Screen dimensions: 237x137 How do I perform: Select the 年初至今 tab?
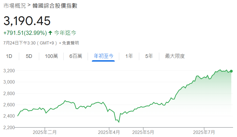103,56
